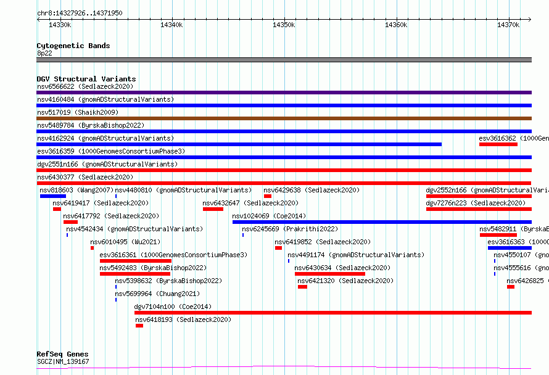Select the nsv818603 (Wang2007) blue bar
This screenshot has width=549, height=375.
click(x=53, y=196)
